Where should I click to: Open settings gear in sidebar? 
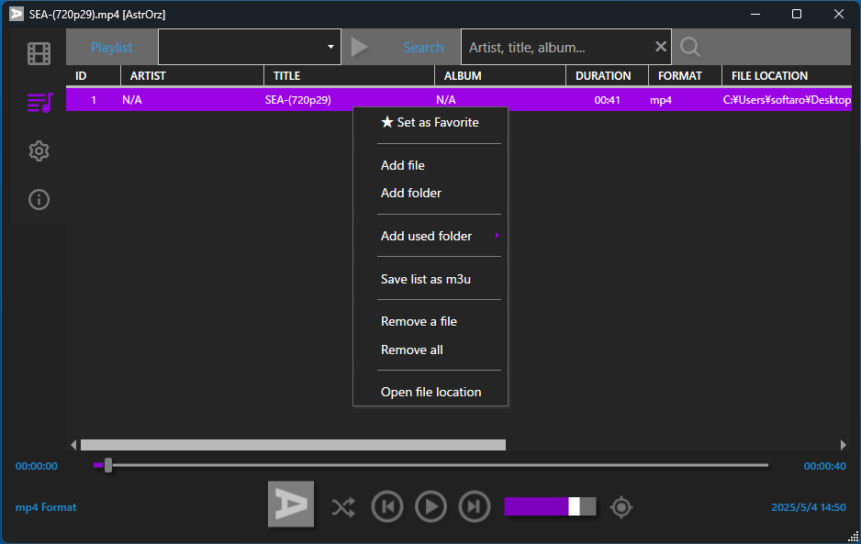[39, 150]
